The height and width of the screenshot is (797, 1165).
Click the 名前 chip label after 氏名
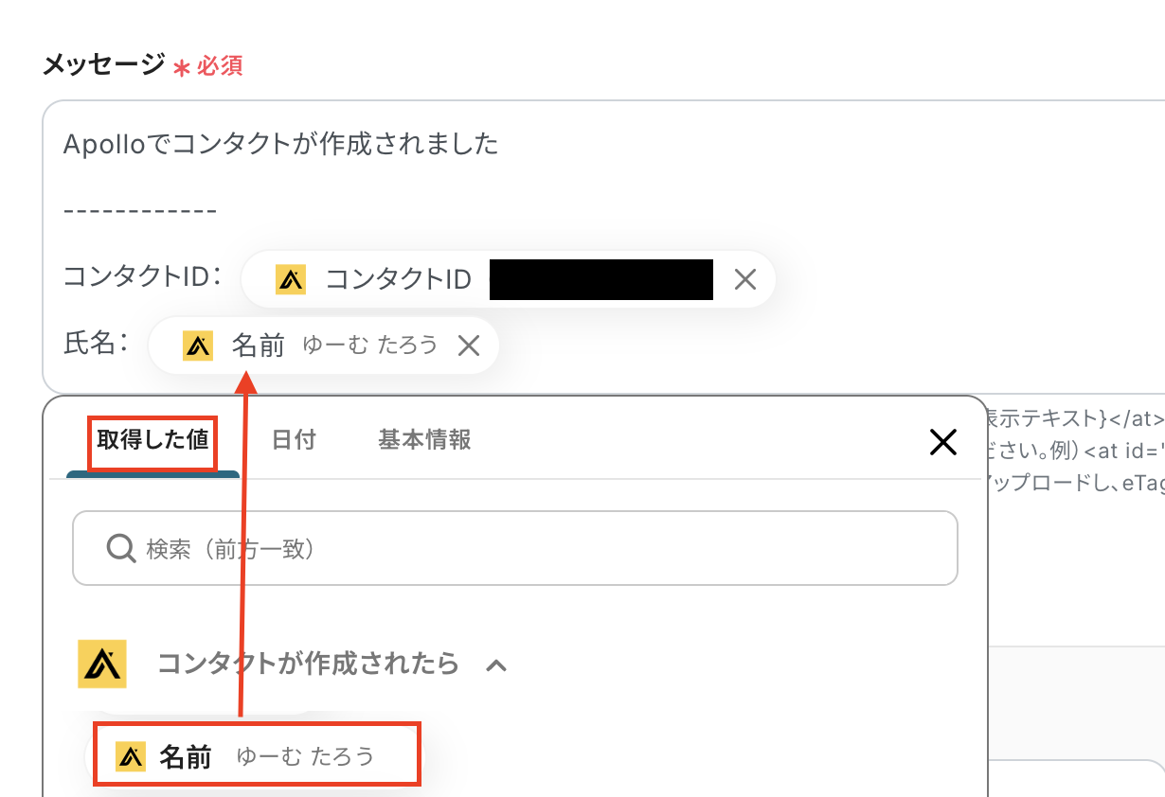point(259,345)
